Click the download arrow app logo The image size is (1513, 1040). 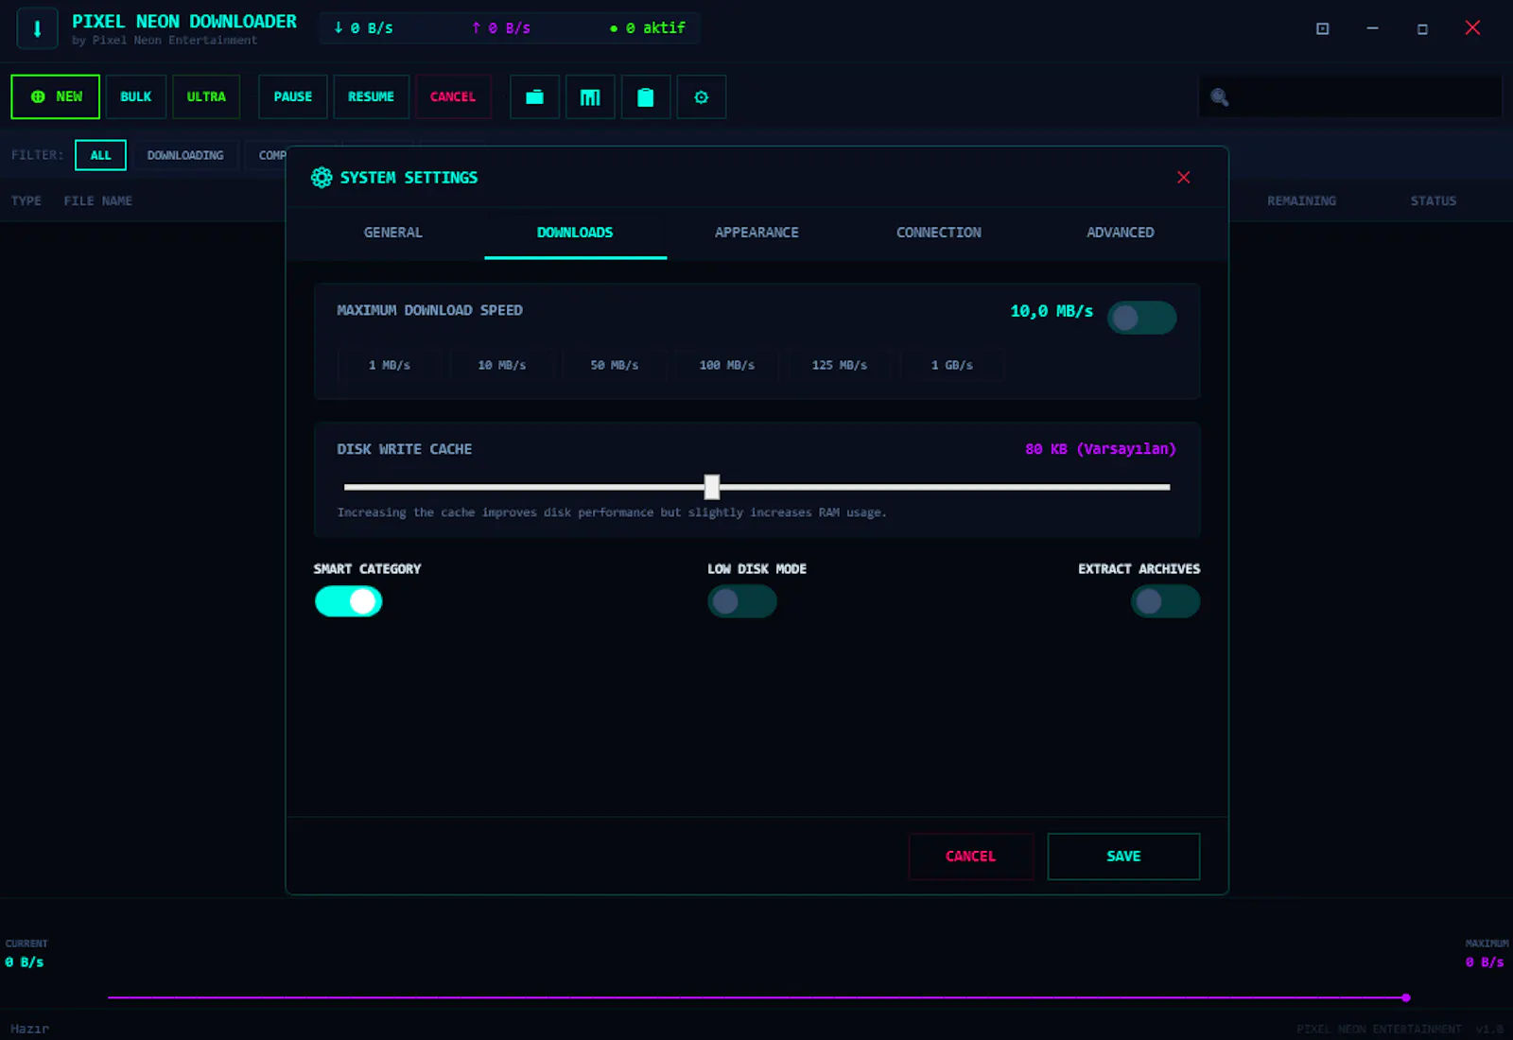pyautogui.click(x=37, y=28)
